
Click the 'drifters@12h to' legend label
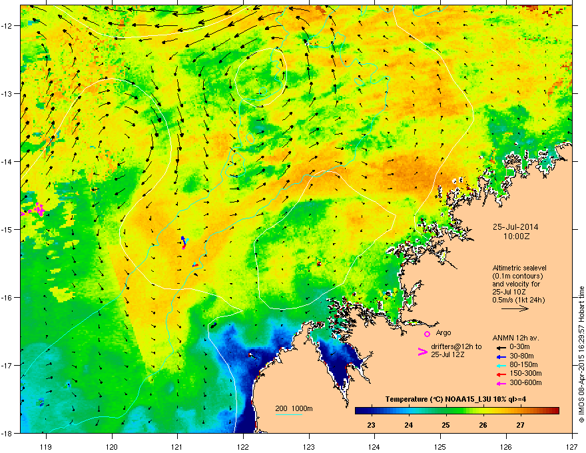(456, 346)
